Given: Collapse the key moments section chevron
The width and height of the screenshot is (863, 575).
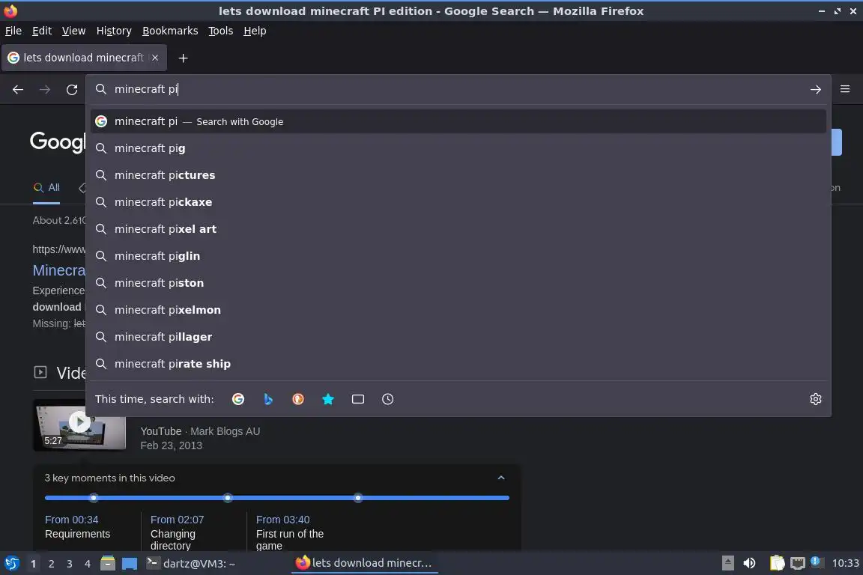Looking at the screenshot, I should pyautogui.click(x=501, y=478).
